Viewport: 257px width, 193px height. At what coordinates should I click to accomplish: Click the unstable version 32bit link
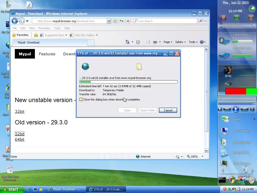click(x=20, y=111)
